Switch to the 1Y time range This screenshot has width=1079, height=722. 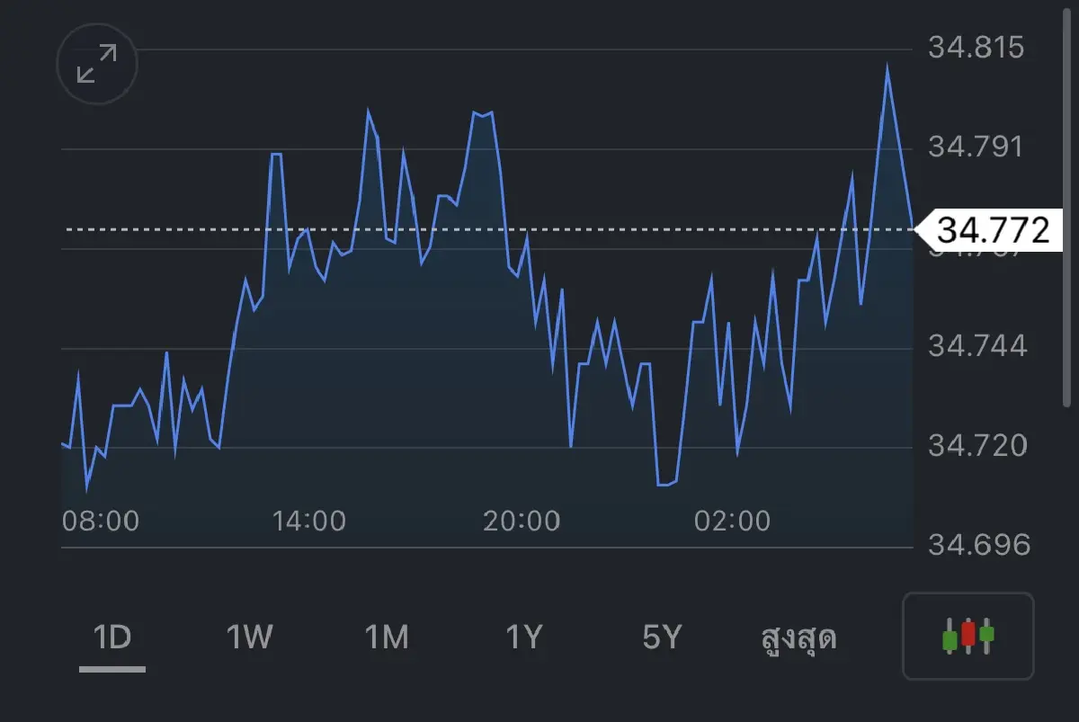point(524,637)
